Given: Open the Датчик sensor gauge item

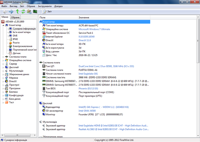Looking at the screenshot, I should tap(16, 53).
